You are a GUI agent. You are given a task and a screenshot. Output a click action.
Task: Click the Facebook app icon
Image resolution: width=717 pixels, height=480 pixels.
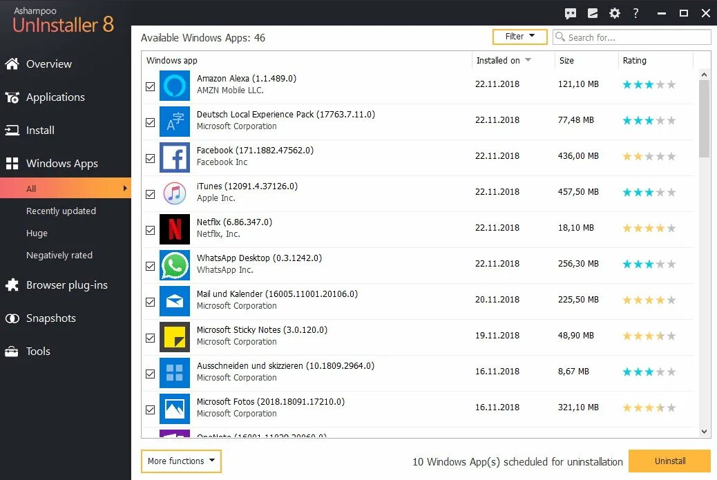[175, 157]
